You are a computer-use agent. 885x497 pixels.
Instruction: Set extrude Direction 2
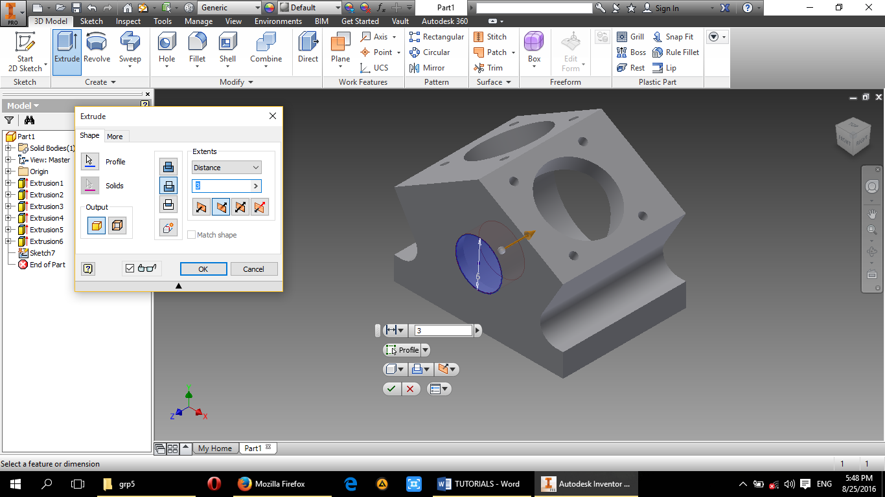coord(221,207)
